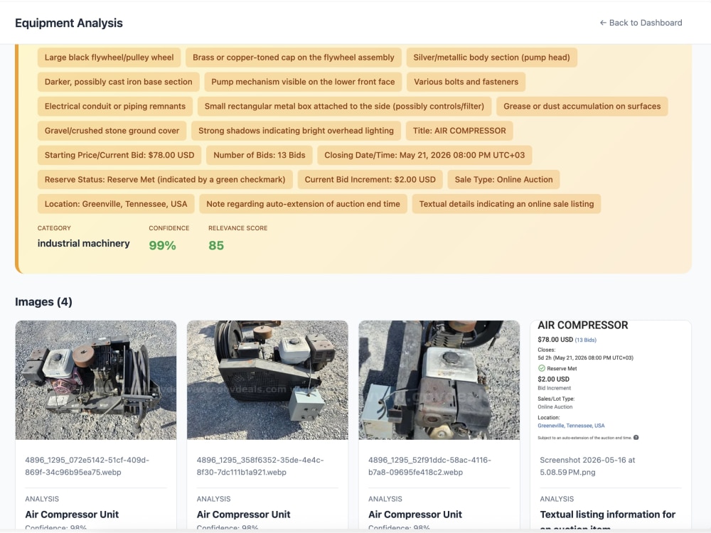Open second compressor photo with black belt guard
711x533 pixels.
[267, 380]
